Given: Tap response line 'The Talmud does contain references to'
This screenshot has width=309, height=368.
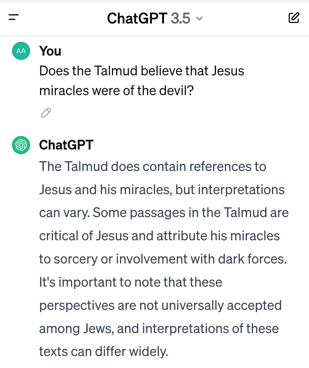Looking at the screenshot, I should click(153, 166).
